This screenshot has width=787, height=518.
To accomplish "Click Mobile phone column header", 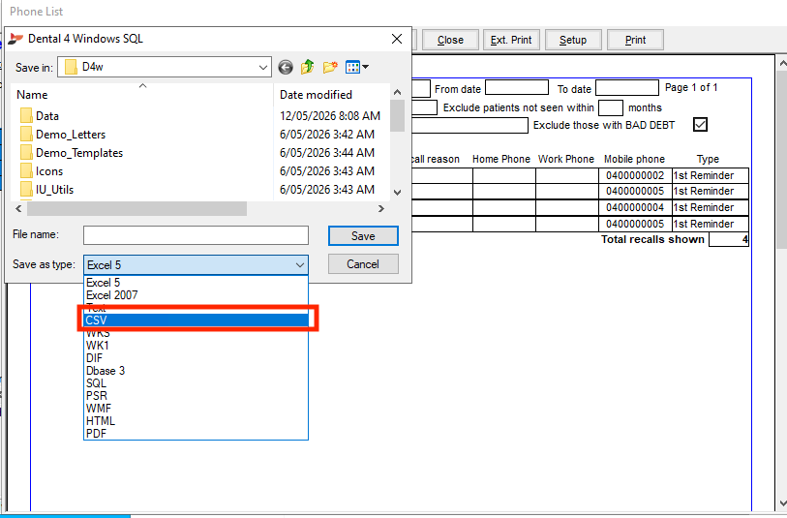I will (634, 159).
